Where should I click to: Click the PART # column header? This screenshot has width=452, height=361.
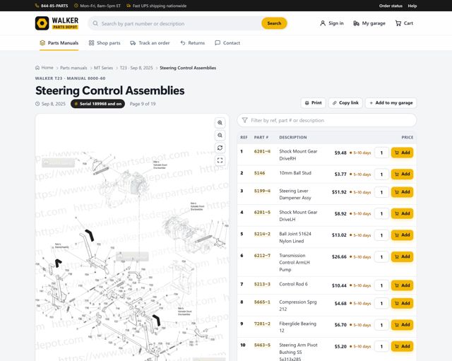click(x=261, y=138)
